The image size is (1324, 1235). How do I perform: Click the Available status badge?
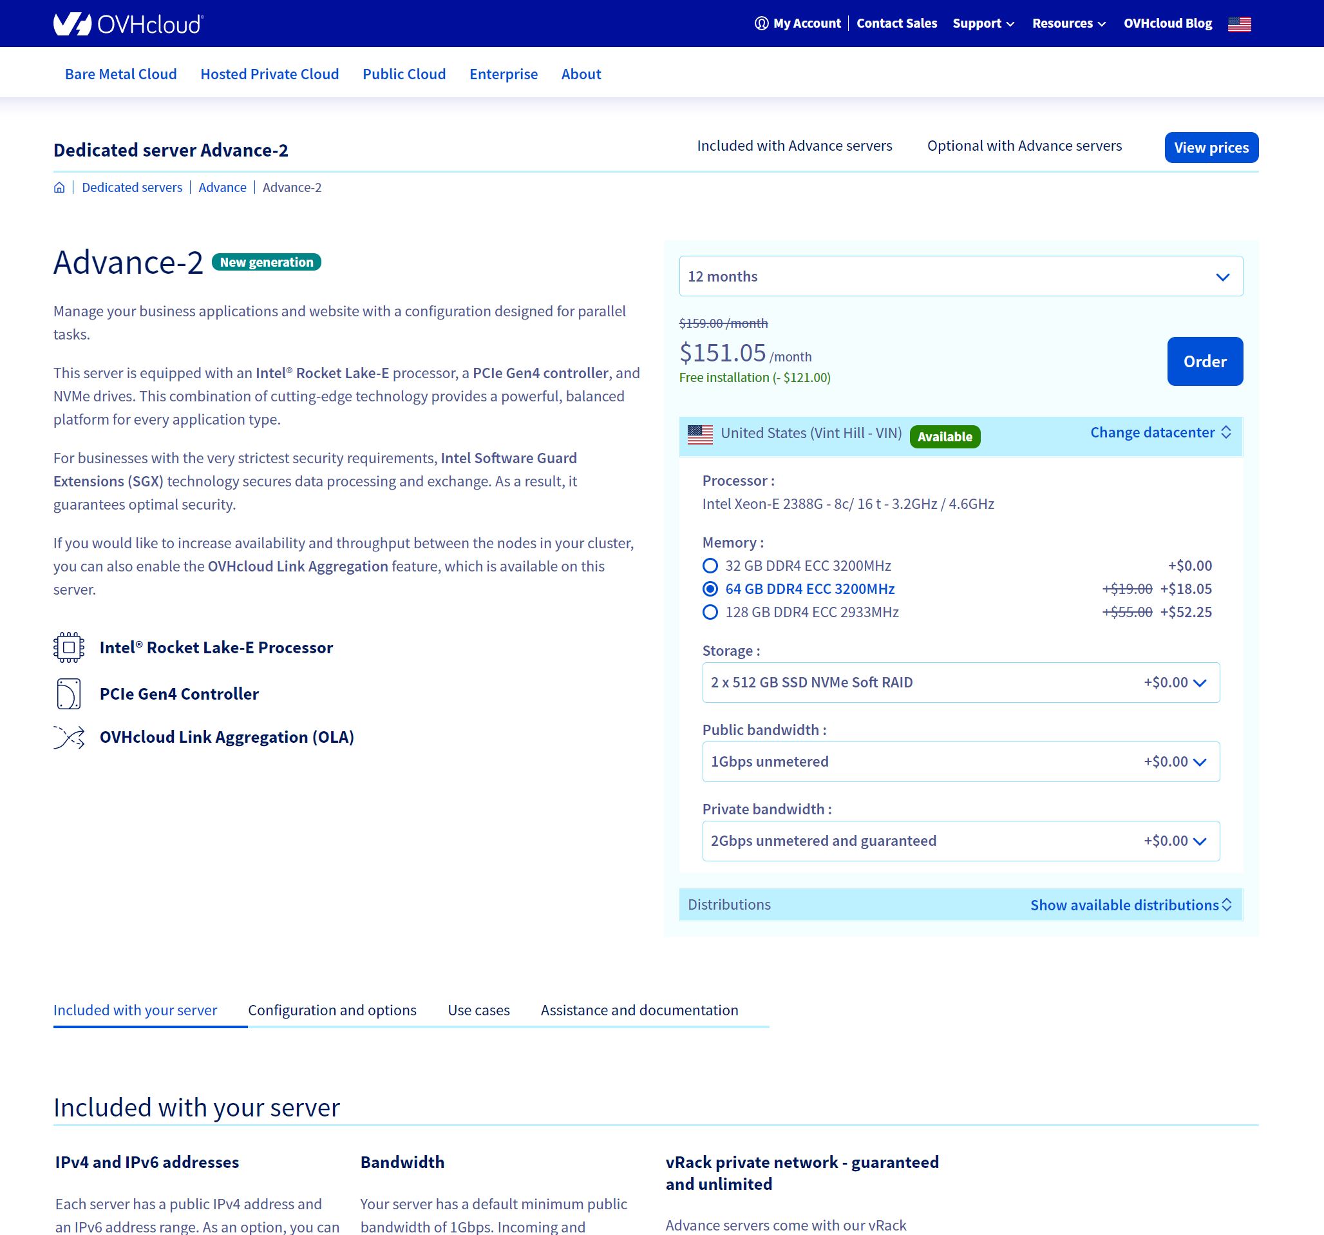[945, 436]
